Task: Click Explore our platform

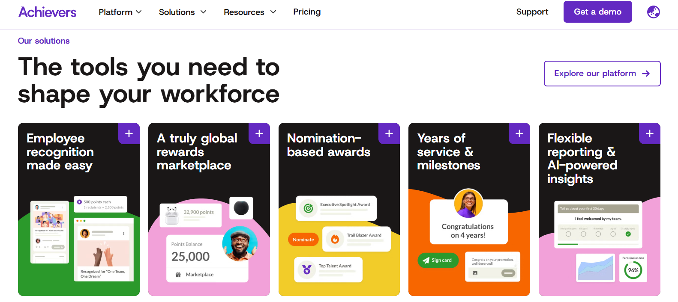Action: click(602, 73)
